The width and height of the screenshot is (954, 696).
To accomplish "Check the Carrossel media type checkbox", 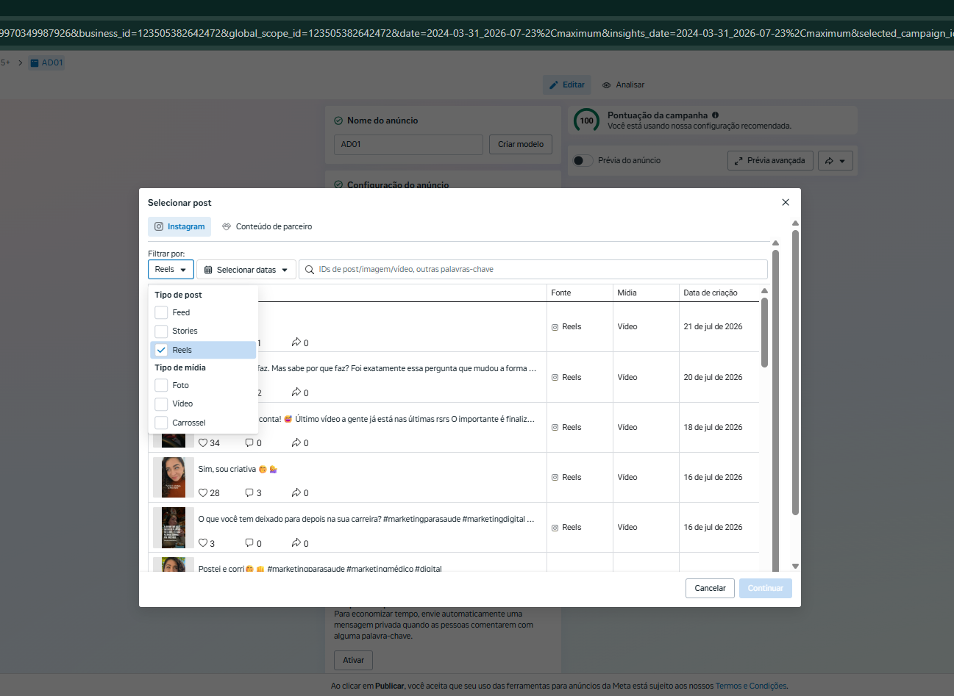I will [161, 423].
